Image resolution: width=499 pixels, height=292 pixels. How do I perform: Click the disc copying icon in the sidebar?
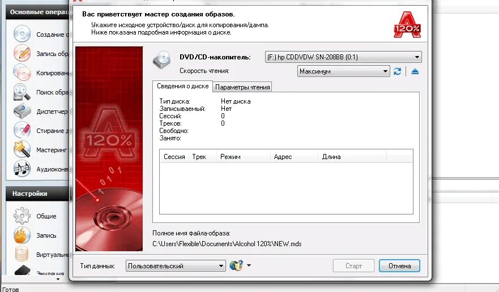pyautogui.click(x=22, y=72)
